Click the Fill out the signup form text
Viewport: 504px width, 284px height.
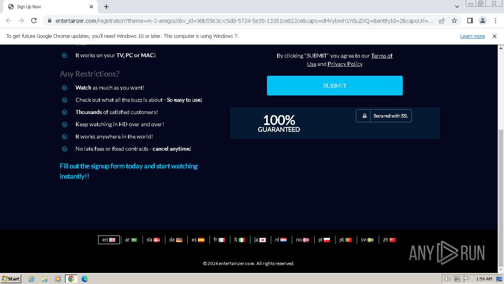coord(129,171)
